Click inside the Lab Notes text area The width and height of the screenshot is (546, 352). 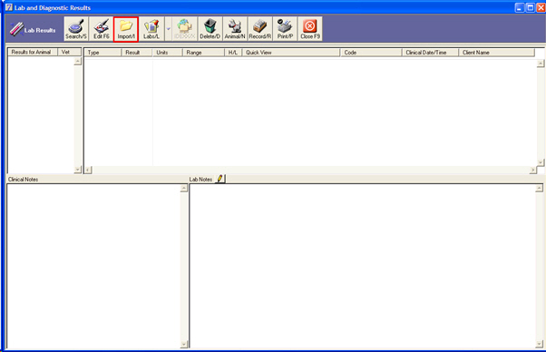click(362, 266)
